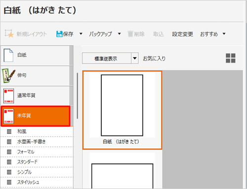Click the square icon beside フォーマル

point(9,152)
